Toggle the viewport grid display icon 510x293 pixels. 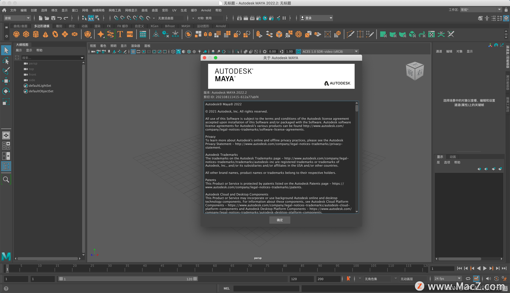(x=133, y=52)
